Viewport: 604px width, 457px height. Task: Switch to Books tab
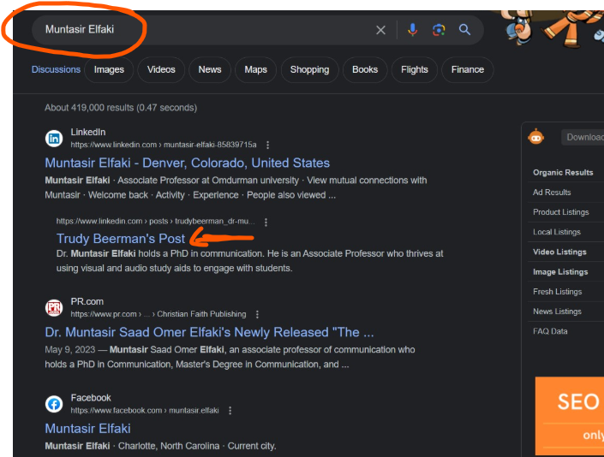(365, 69)
